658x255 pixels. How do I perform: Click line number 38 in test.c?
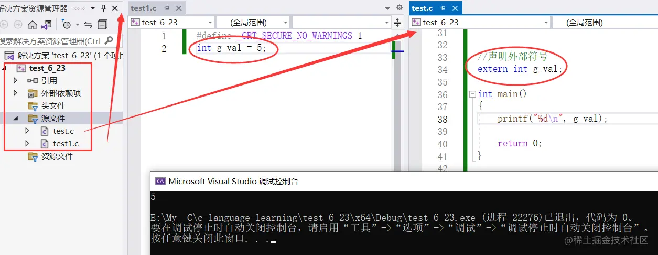point(443,119)
